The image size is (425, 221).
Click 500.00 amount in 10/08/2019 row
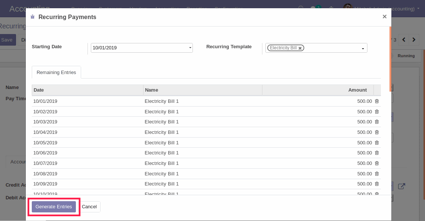[364, 174]
